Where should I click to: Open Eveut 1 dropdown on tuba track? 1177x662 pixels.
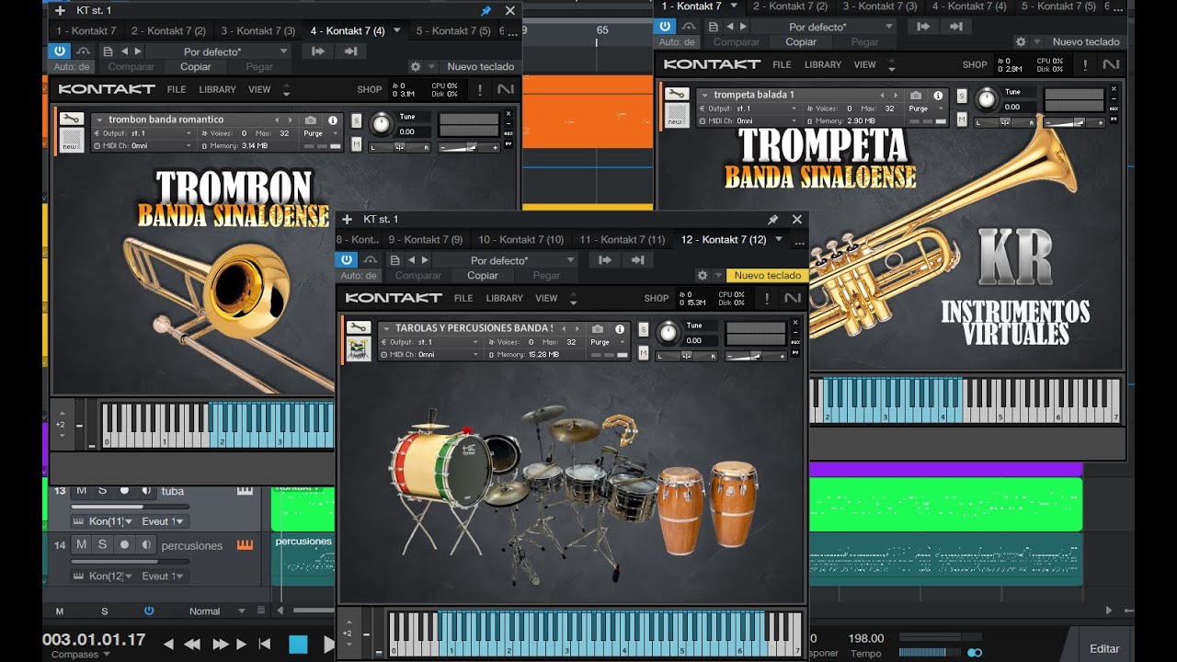coord(163,521)
